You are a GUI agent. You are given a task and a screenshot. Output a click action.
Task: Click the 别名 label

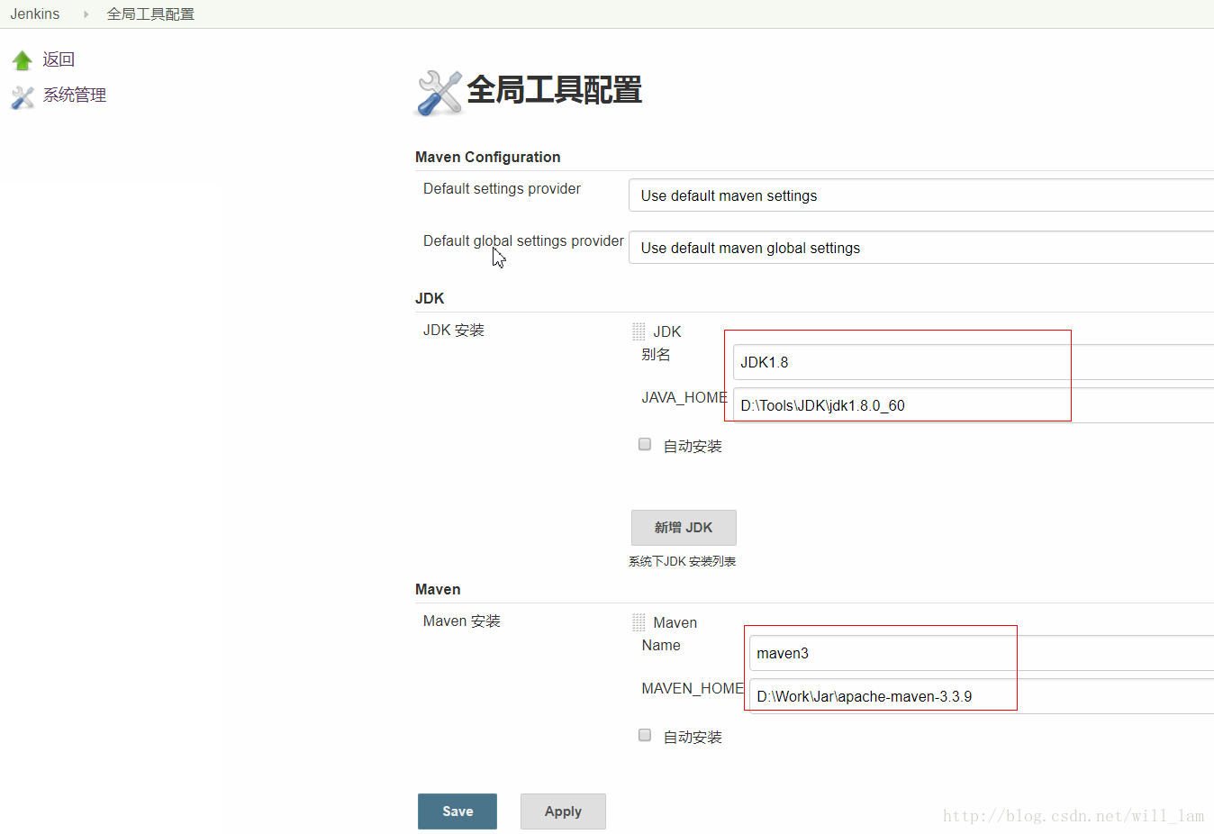tap(656, 355)
